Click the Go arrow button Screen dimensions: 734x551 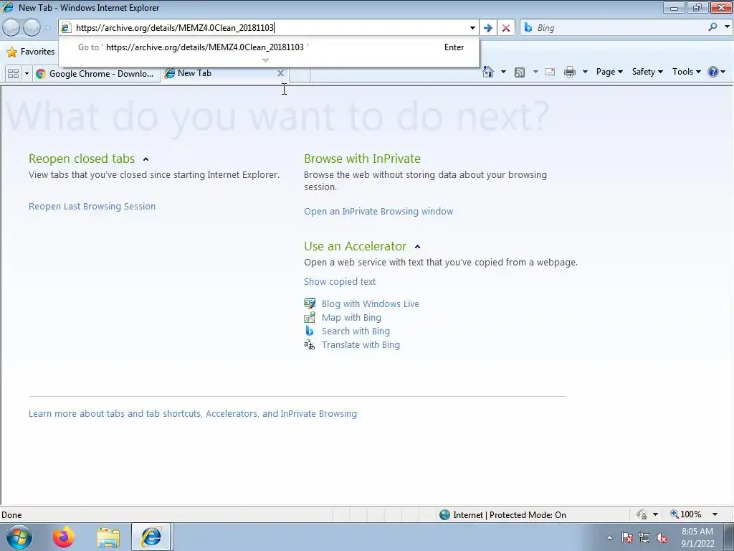(487, 28)
